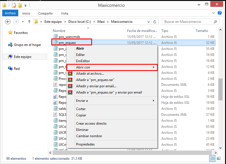This screenshot has height=164, width=226.
Task: Choose Crear acceso directo
Action: point(91,123)
